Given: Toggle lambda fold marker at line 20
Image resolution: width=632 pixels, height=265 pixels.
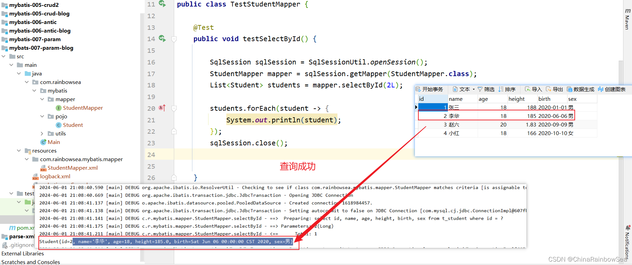Looking at the screenshot, I should [x=174, y=108].
